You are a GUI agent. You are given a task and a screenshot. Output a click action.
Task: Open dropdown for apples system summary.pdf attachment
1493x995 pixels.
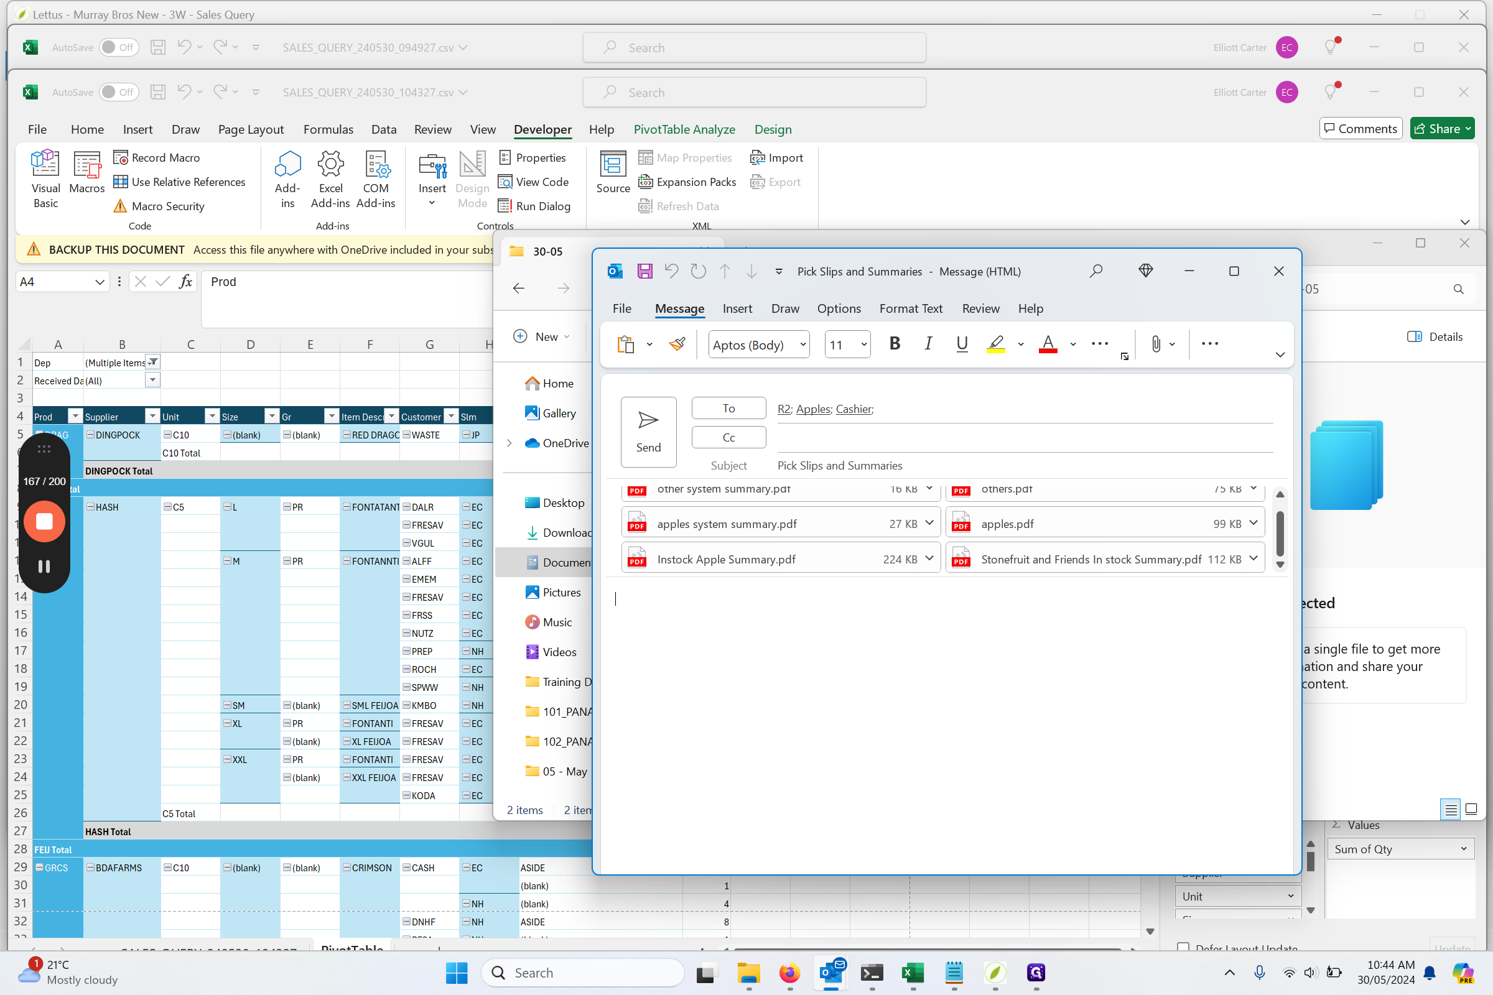pos(929,523)
